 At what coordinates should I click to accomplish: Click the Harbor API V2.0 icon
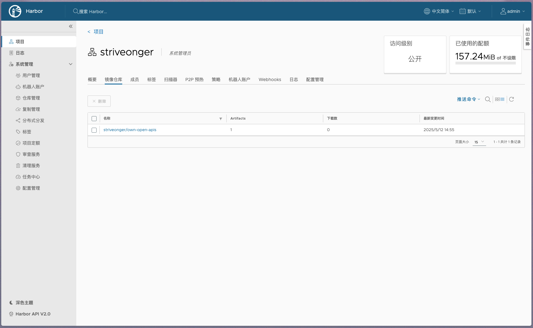click(x=11, y=314)
